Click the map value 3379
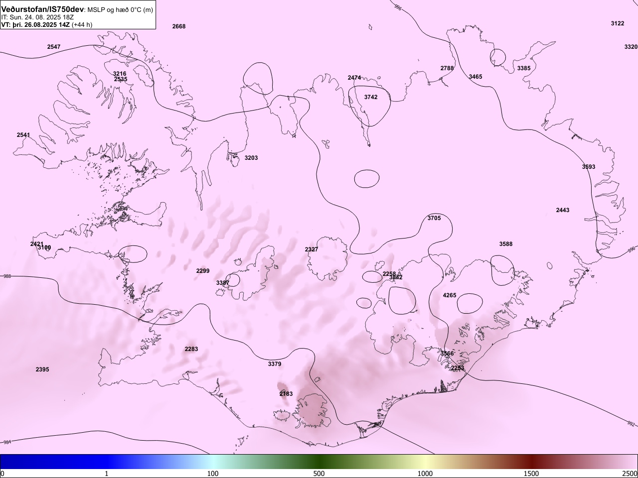 (x=275, y=364)
